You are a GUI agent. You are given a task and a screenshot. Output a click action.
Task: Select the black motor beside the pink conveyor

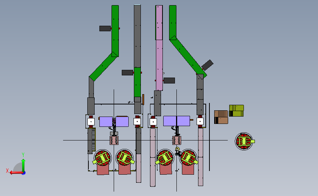tap(169, 81)
